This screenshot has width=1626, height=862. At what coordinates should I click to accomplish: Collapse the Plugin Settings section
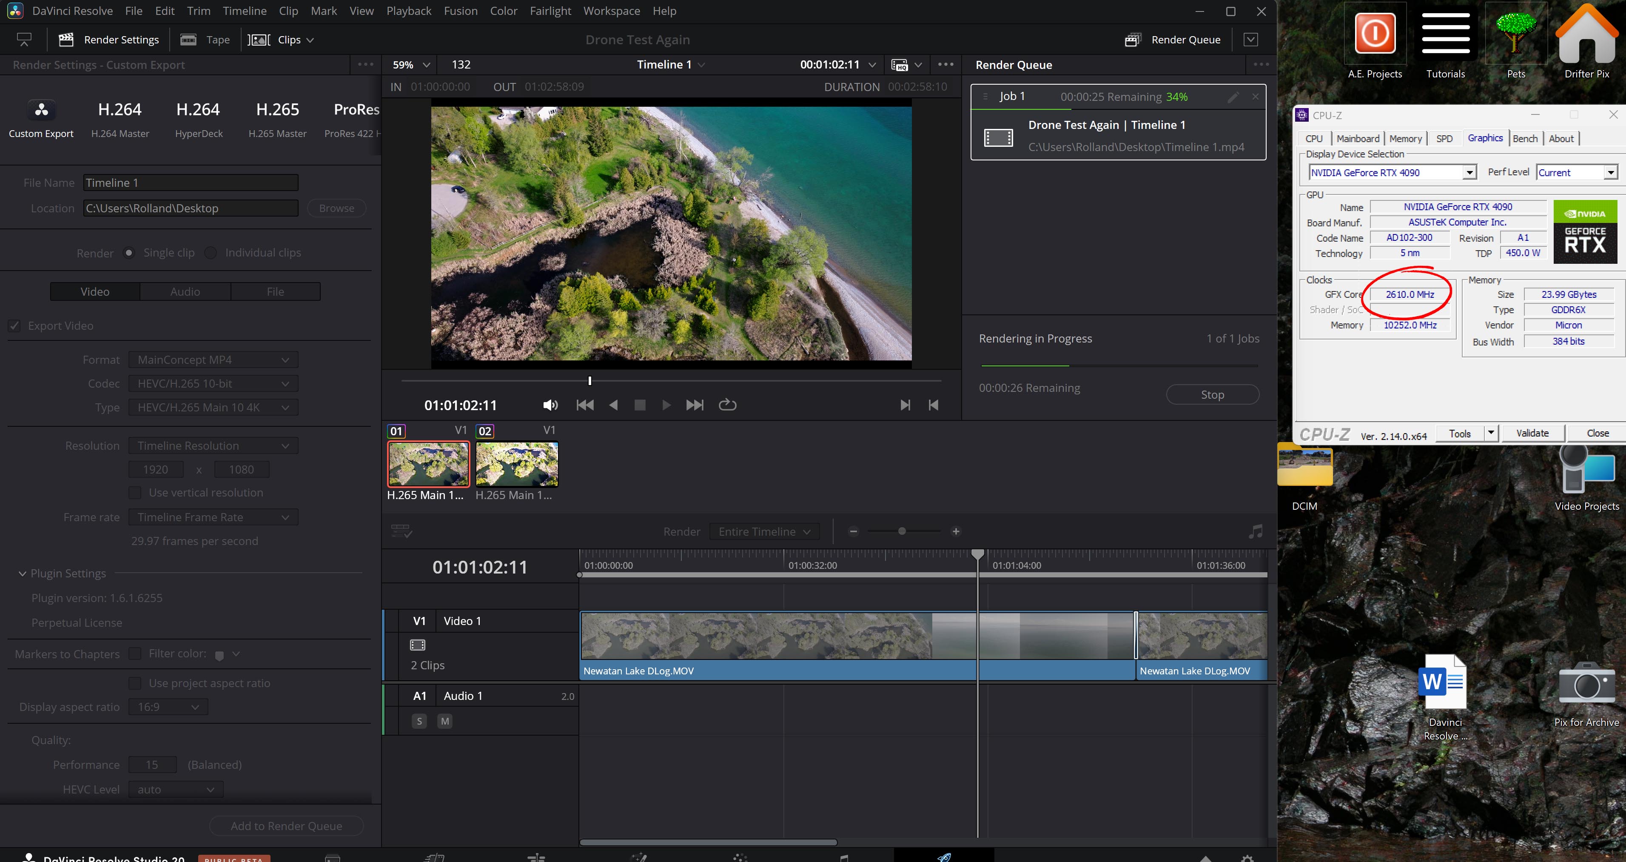[22, 574]
